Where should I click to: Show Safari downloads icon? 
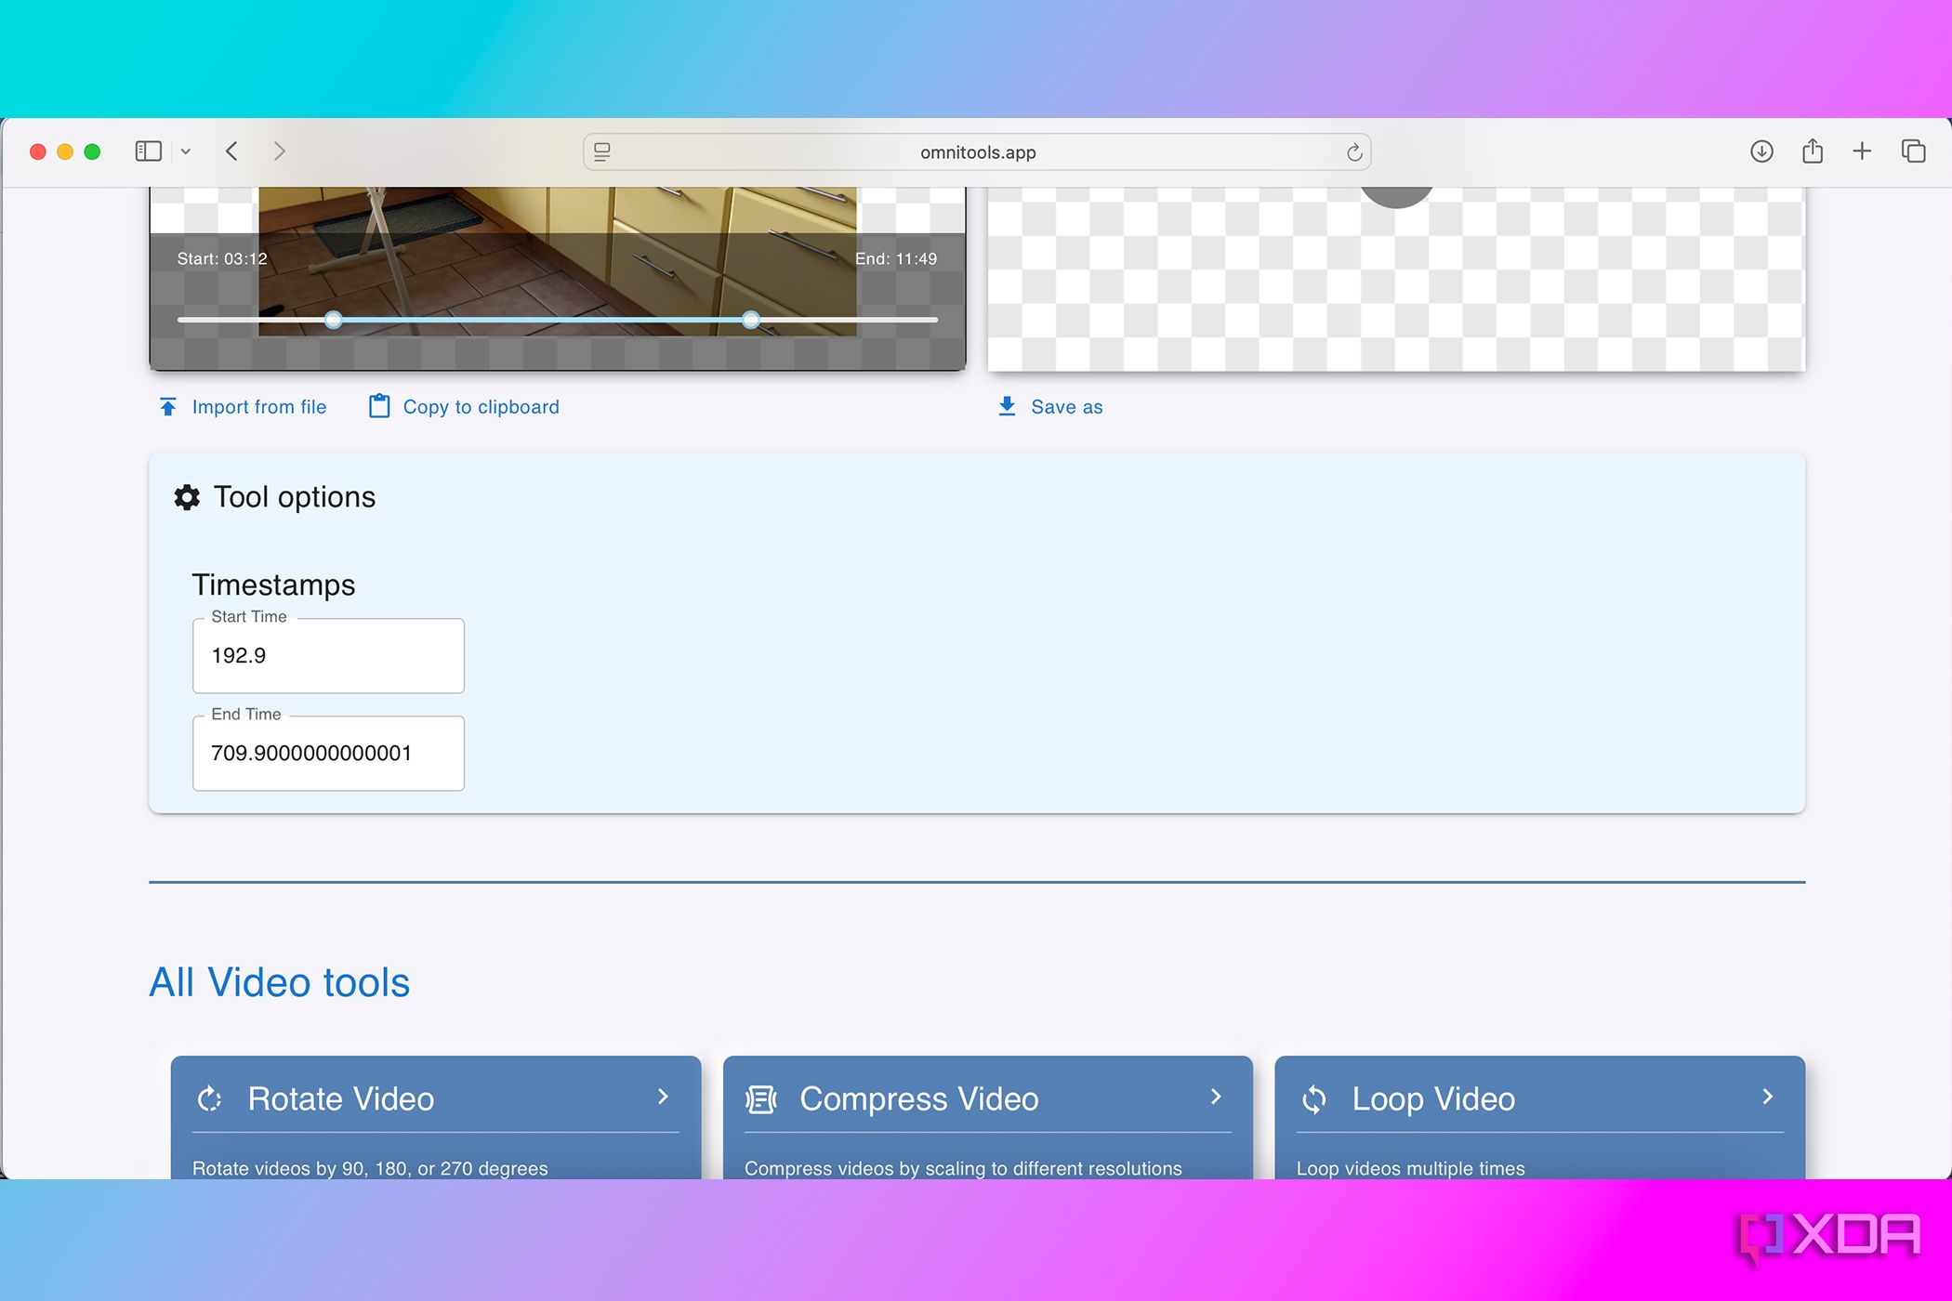point(1761,151)
